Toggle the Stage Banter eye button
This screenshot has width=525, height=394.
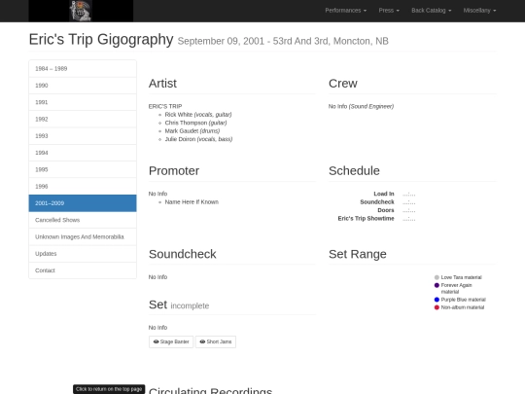[171, 341]
